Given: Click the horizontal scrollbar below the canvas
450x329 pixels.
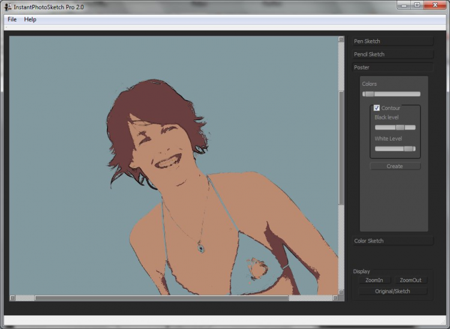Looking at the screenshot, I should click(162, 298).
